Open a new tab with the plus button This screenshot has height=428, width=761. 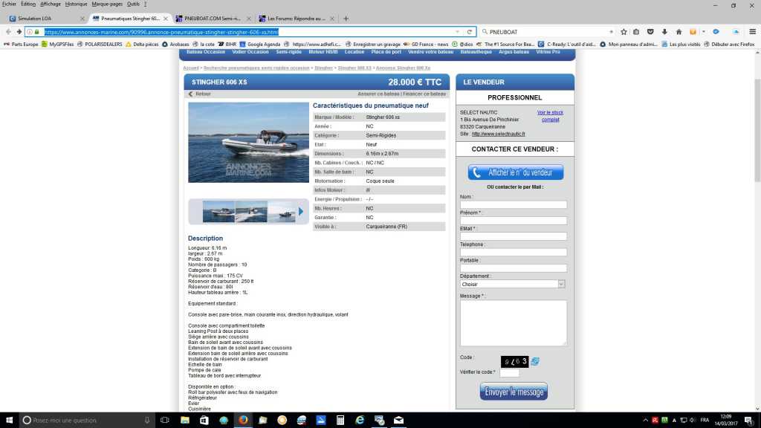[346, 19]
